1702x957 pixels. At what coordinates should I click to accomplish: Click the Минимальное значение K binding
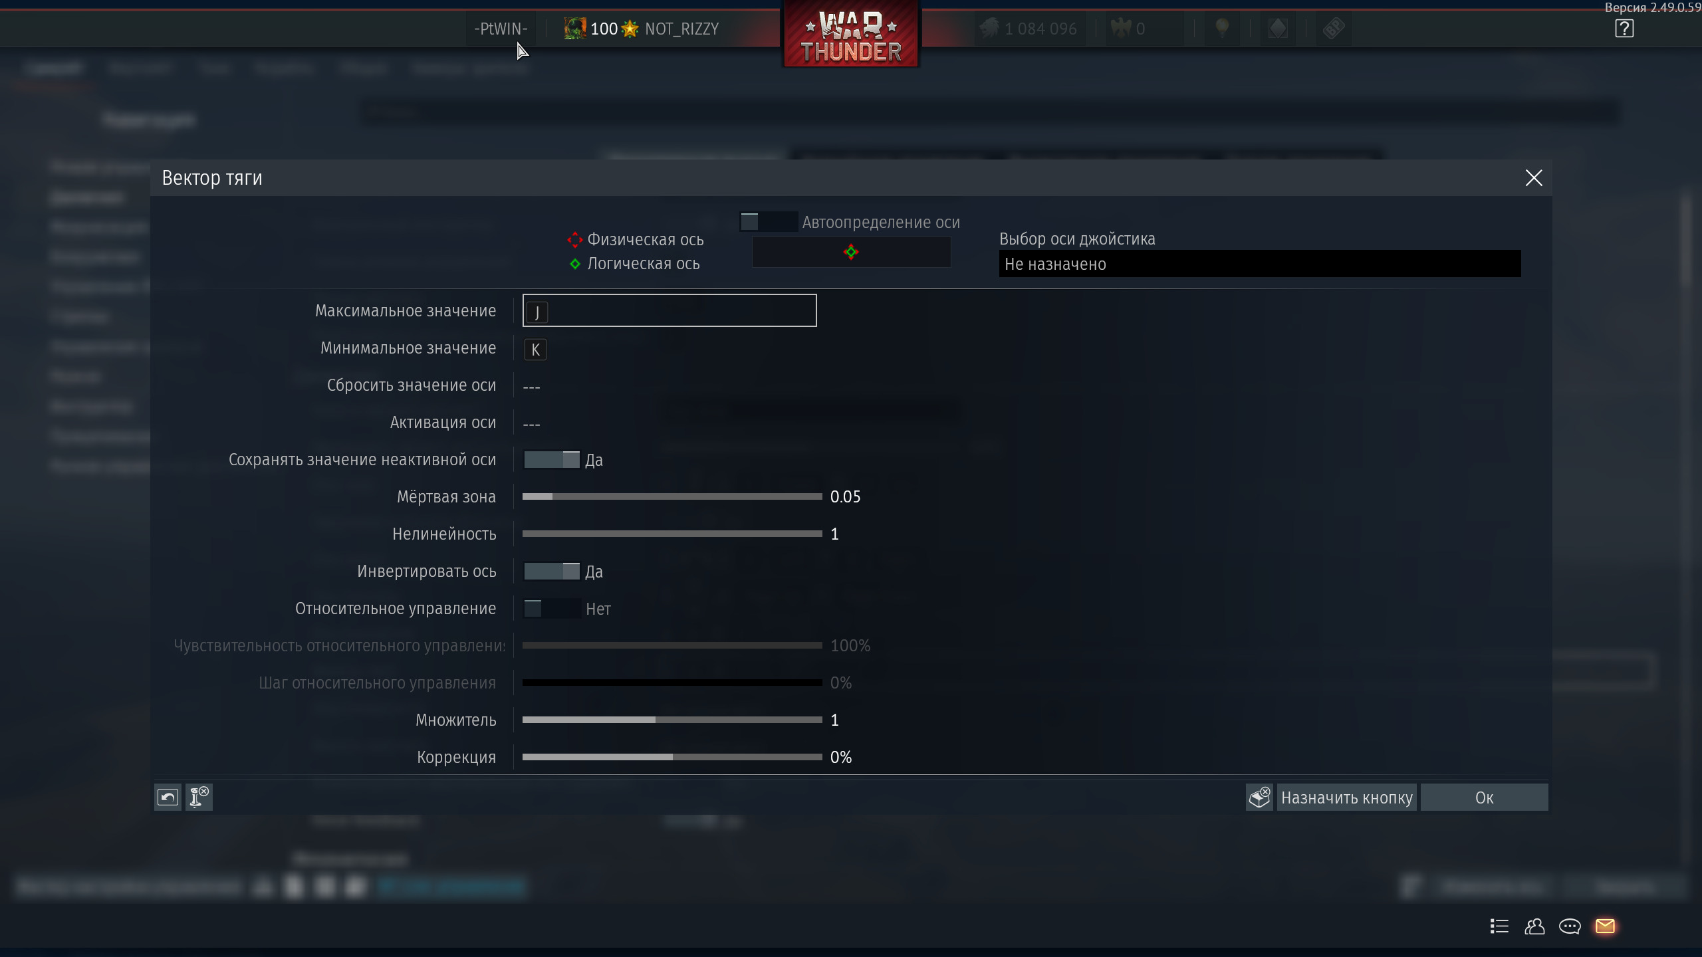pos(535,350)
